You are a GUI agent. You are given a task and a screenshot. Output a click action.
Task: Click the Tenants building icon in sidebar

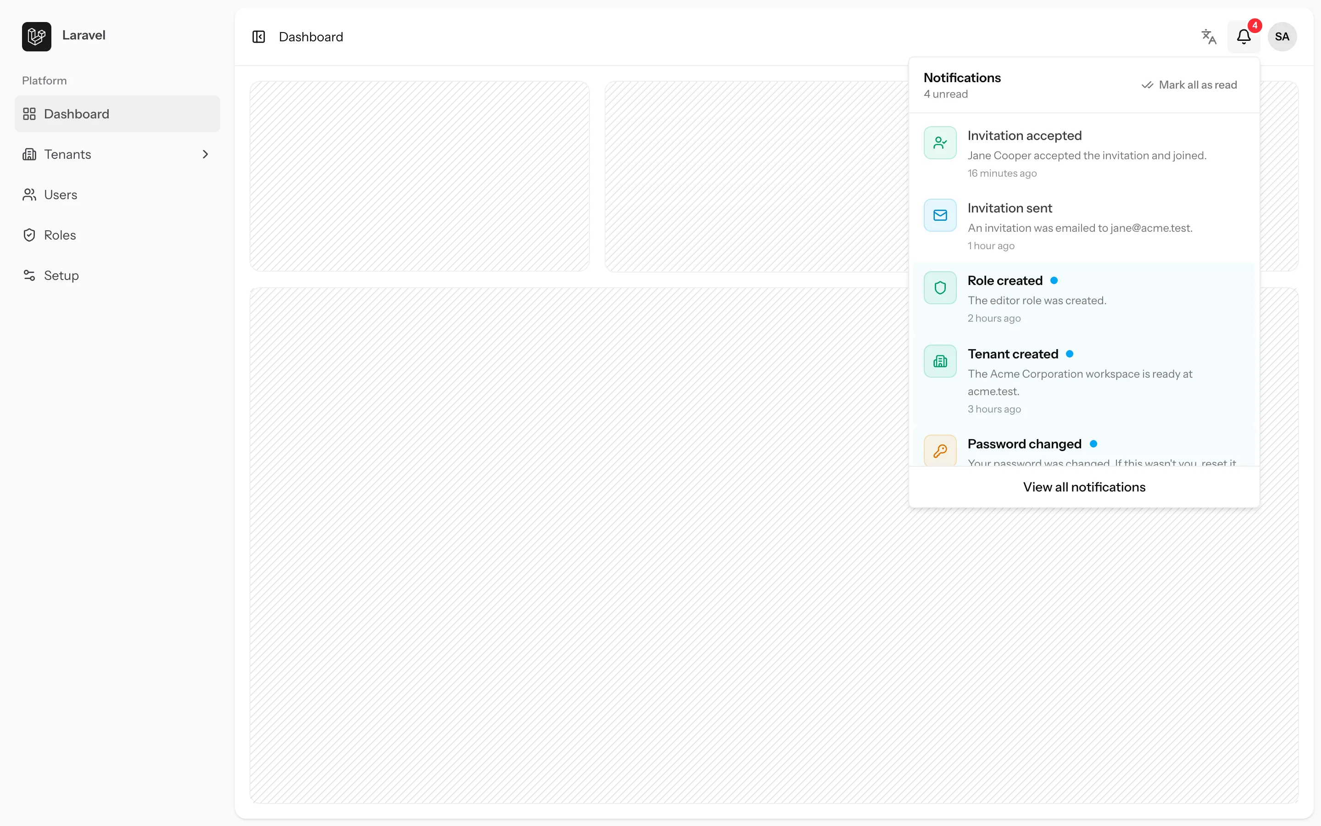pos(29,154)
